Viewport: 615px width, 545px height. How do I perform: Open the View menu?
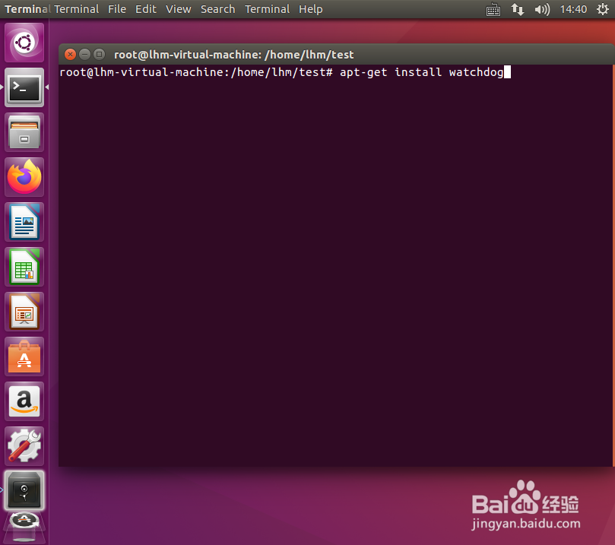click(178, 9)
